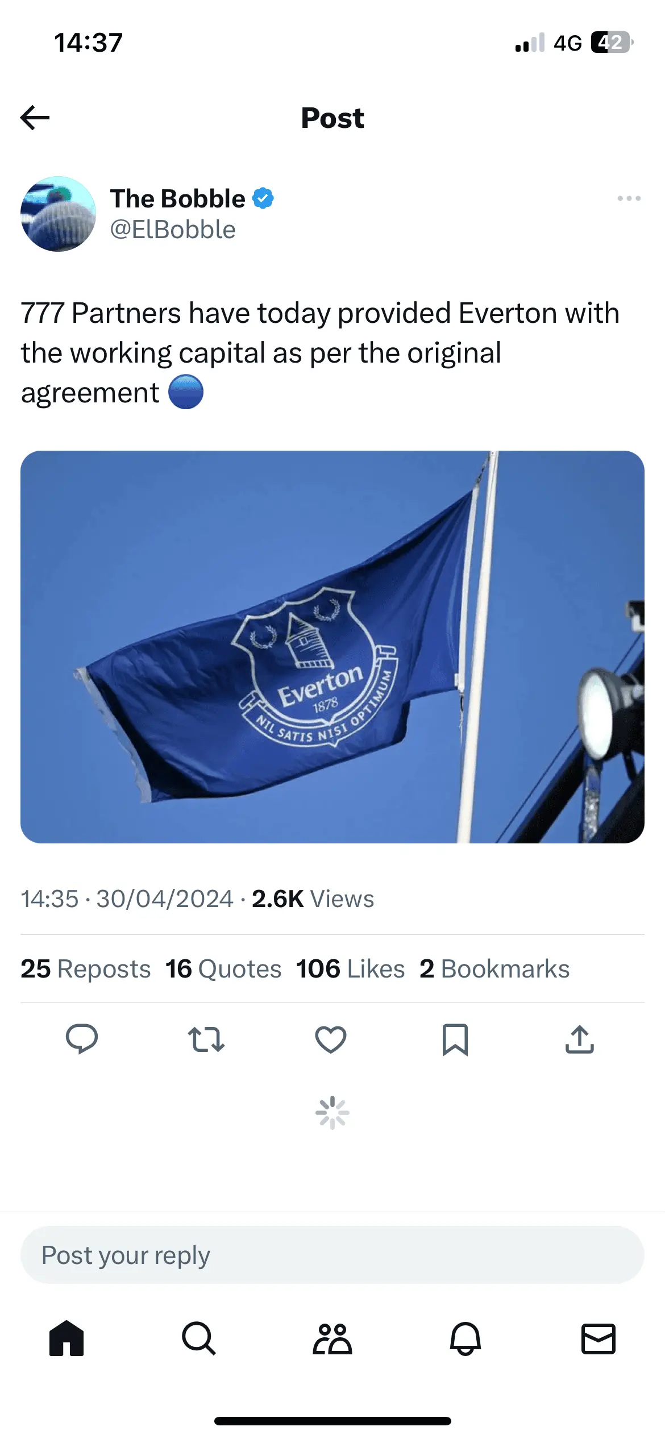Open the Everton flag image
The image size is (665, 1439).
[332, 647]
